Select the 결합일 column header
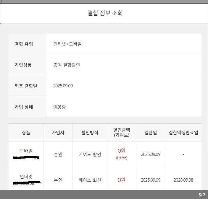The width and height of the screenshot is (208, 199). [x=150, y=133]
